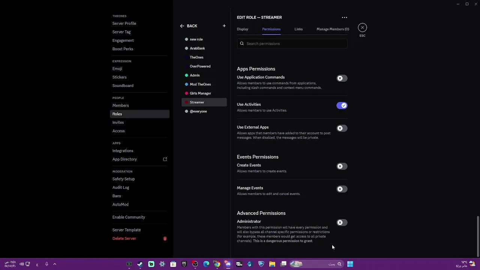
Task: Open the Emoji settings page
Action: point(117,69)
